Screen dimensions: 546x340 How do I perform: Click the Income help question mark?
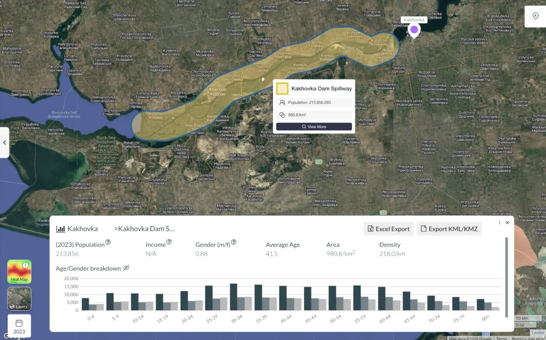click(168, 242)
